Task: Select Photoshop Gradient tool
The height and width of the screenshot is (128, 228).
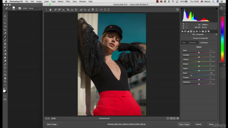Action: pyautogui.click(x=5, y=54)
